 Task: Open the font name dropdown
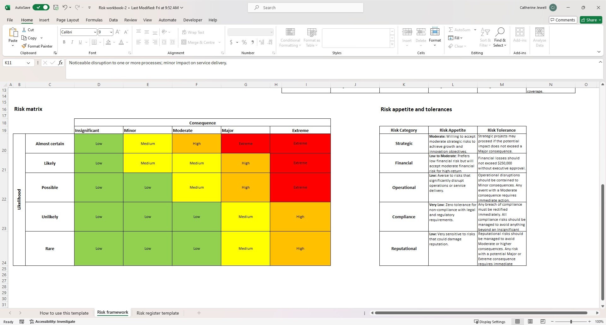(94, 32)
